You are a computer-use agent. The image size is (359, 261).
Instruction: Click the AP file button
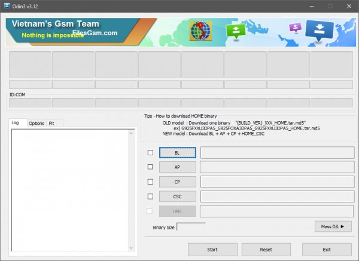pos(178,167)
